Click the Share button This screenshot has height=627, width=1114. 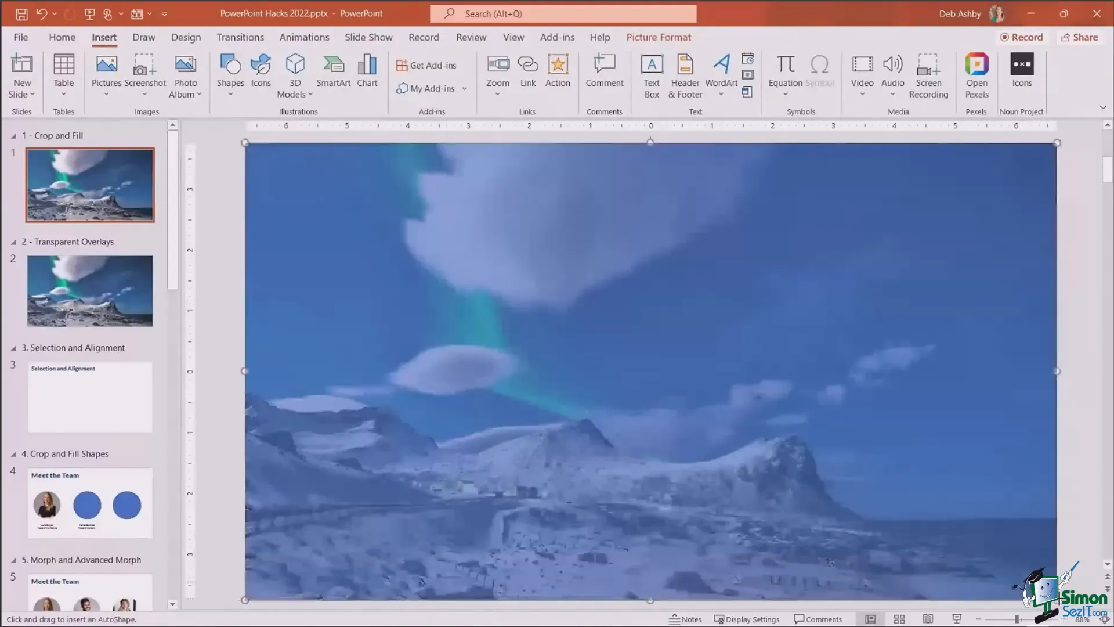[1079, 37]
